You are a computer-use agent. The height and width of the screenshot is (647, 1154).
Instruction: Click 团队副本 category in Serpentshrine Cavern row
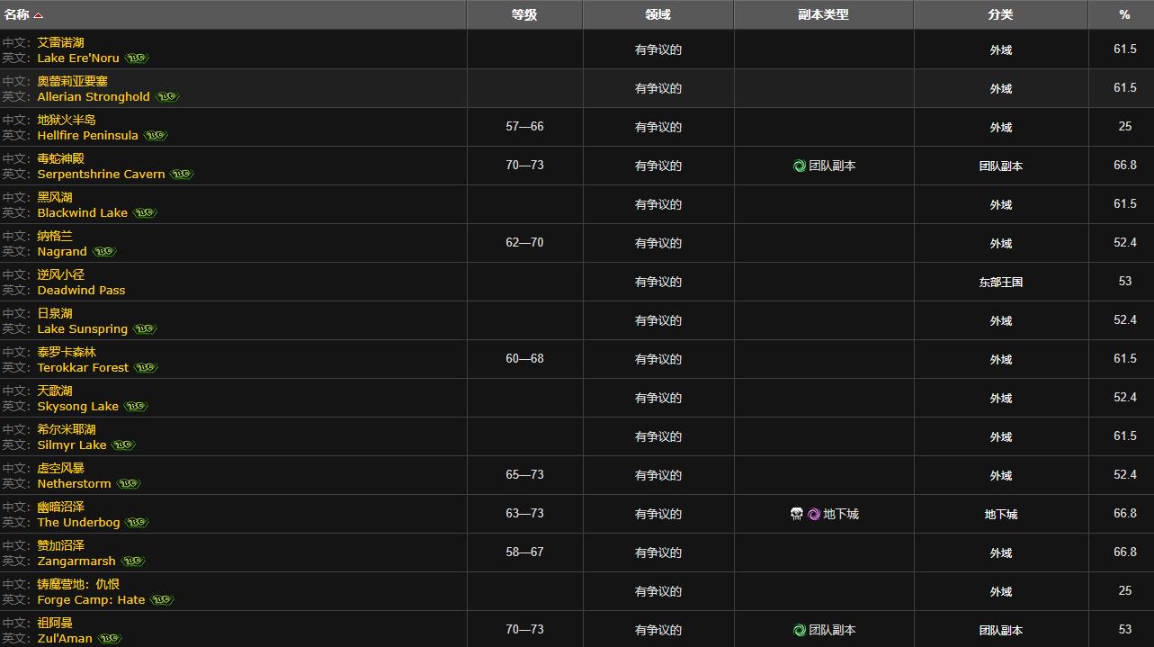(1000, 166)
